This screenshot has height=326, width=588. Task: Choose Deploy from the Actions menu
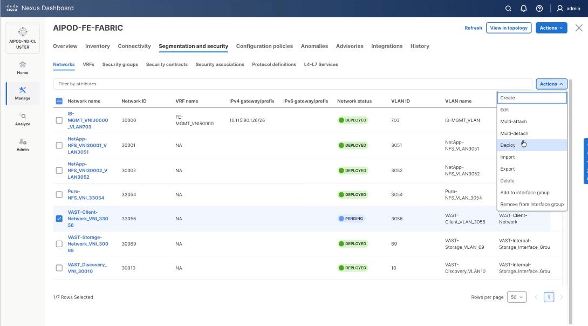508,145
